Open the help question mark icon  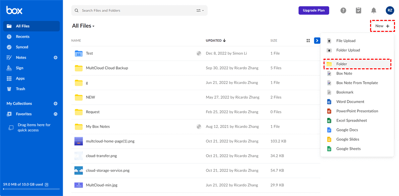343,11
